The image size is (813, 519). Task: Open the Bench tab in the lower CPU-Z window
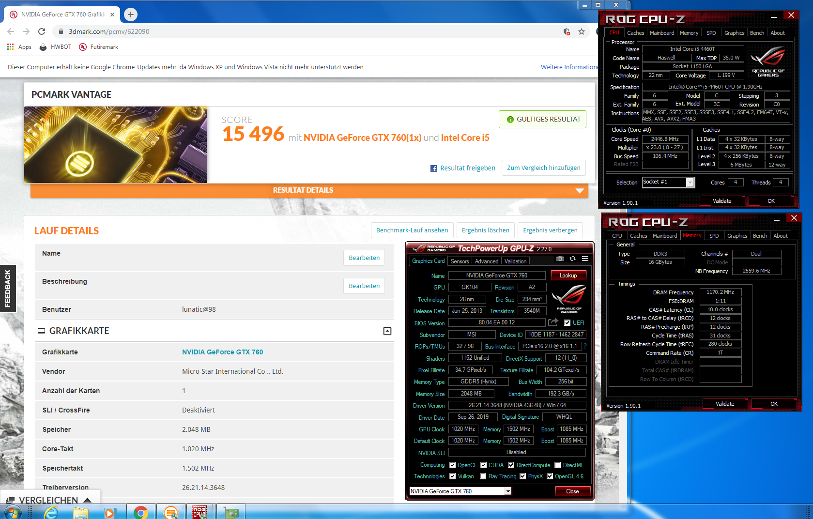pyautogui.click(x=760, y=236)
